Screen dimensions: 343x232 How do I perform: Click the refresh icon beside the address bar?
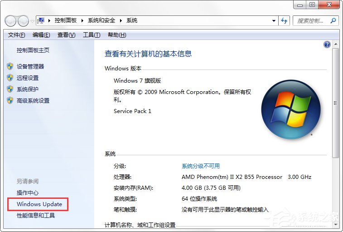(285, 21)
